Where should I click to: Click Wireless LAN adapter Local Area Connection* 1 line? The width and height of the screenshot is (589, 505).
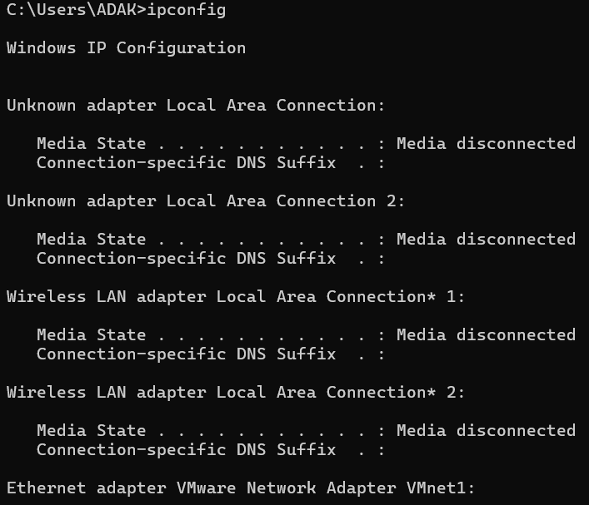click(236, 297)
